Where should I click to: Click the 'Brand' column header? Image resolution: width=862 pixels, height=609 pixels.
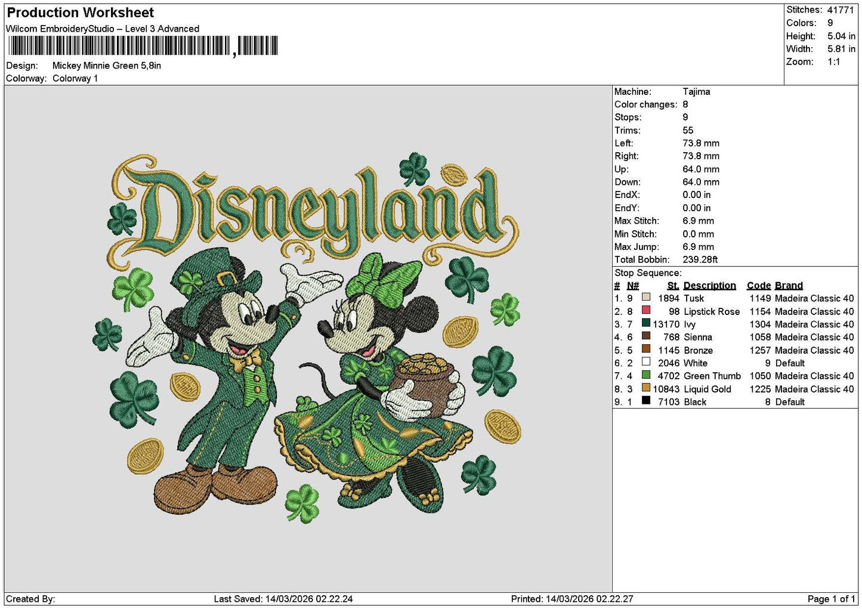tap(789, 286)
